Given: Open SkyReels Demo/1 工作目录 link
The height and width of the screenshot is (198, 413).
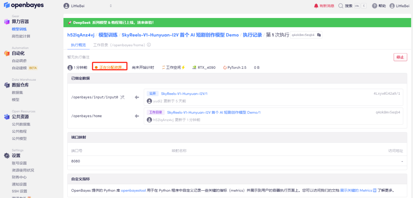Looking at the screenshot, I should 214,112.
